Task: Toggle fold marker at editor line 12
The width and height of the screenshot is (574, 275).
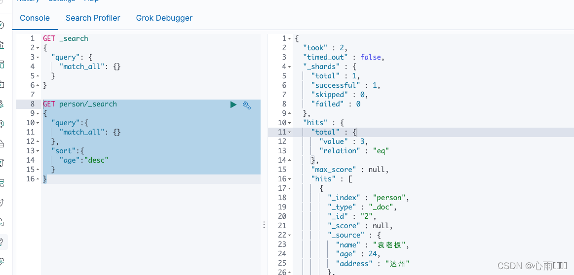Action: click(x=38, y=141)
